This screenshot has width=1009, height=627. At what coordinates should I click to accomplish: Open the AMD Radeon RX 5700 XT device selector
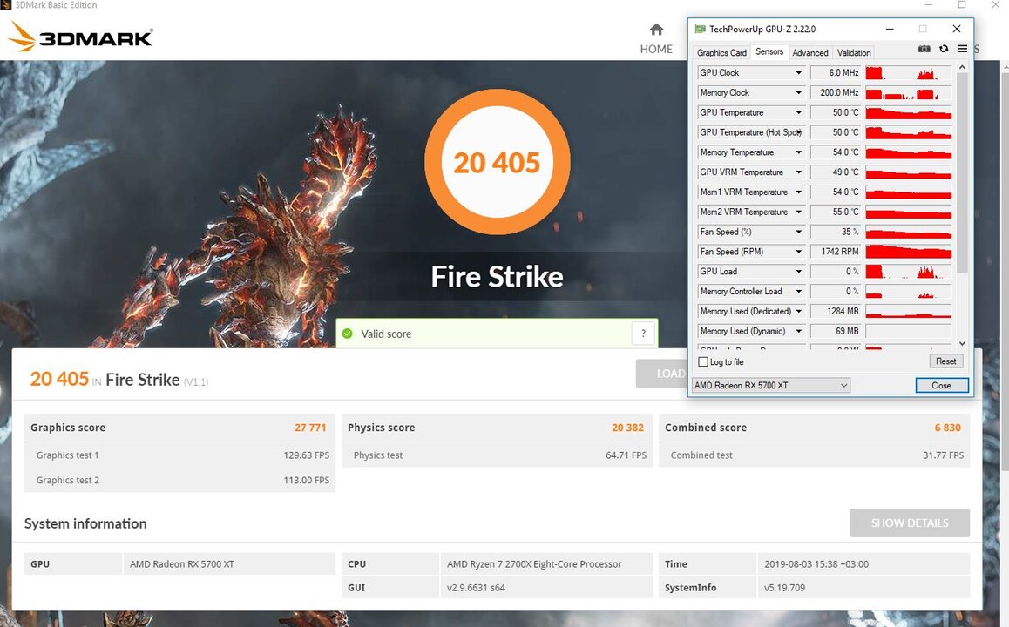770,385
